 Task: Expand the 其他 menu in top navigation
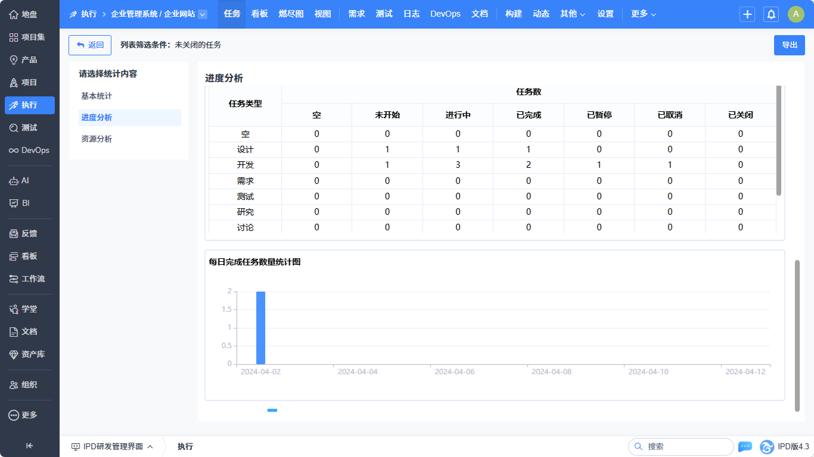[573, 14]
